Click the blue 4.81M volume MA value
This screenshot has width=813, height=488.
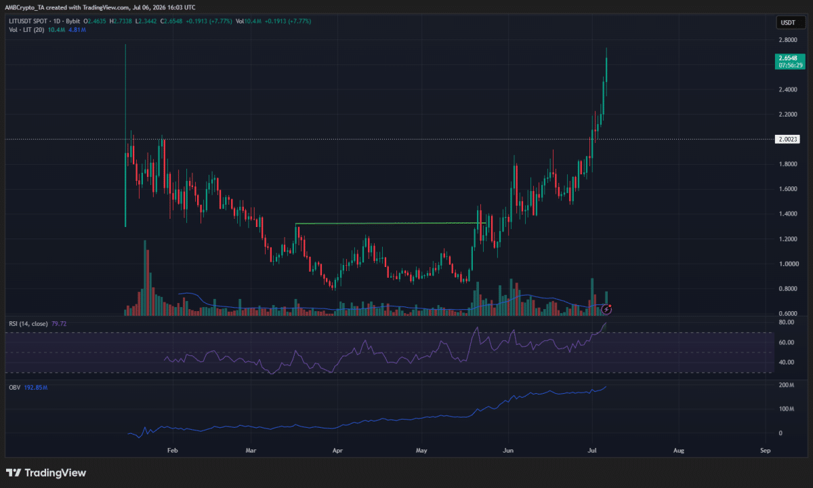(x=72, y=30)
